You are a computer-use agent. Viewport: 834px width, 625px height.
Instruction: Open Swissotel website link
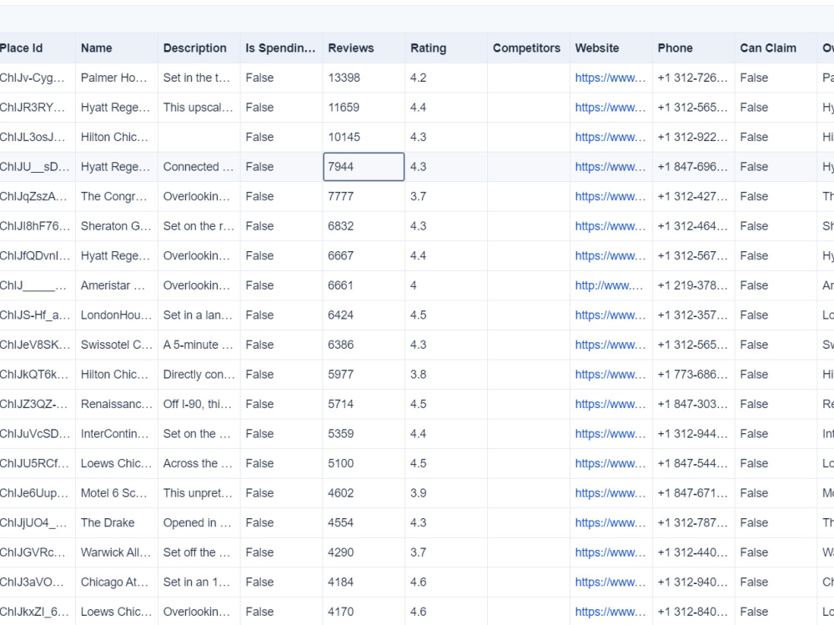(x=610, y=345)
